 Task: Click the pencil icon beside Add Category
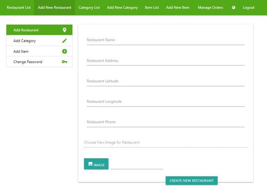pyautogui.click(x=65, y=41)
